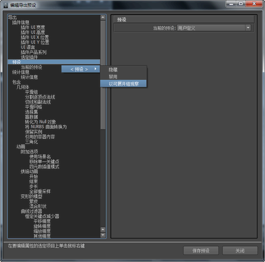Click the application icon in the title bar
The height and width of the screenshot is (262, 265).
(6, 5)
